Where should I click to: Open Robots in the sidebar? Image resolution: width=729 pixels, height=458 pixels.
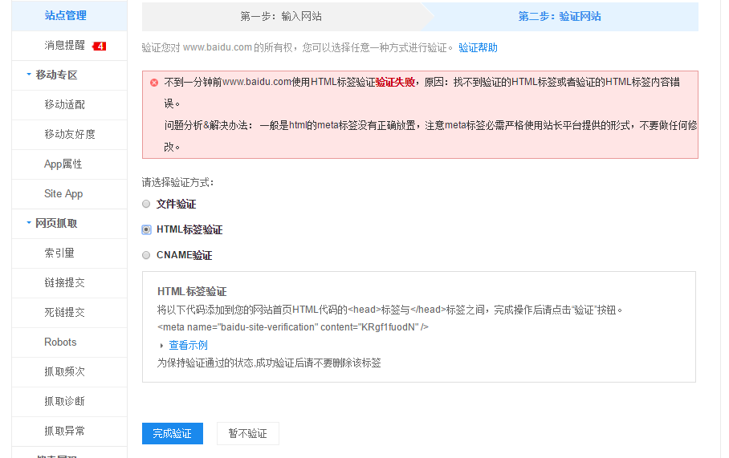coord(60,342)
